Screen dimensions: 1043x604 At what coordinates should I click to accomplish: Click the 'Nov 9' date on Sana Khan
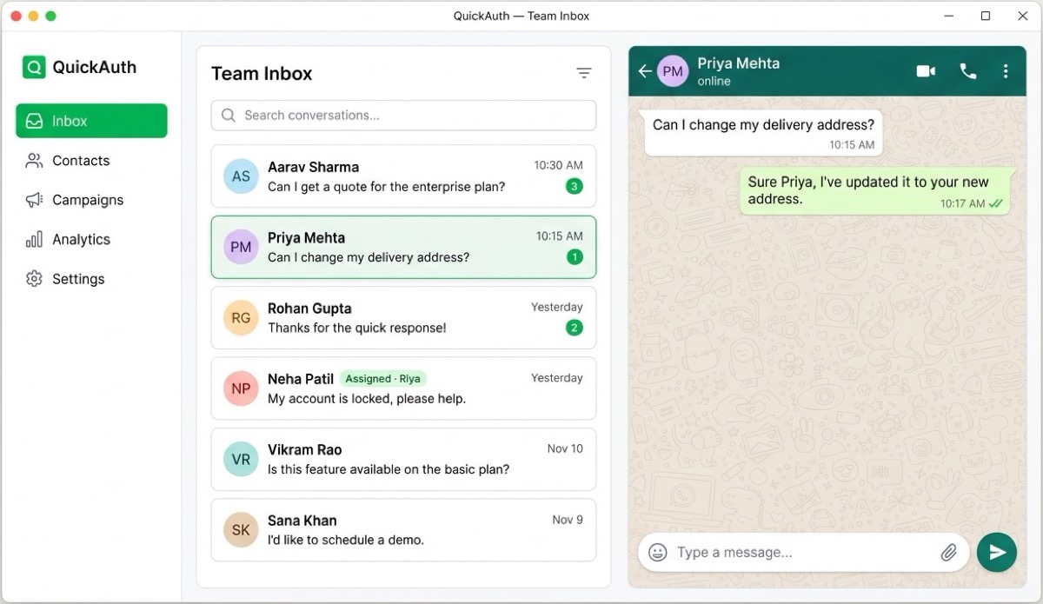pyautogui.click(x=568, y=520)
